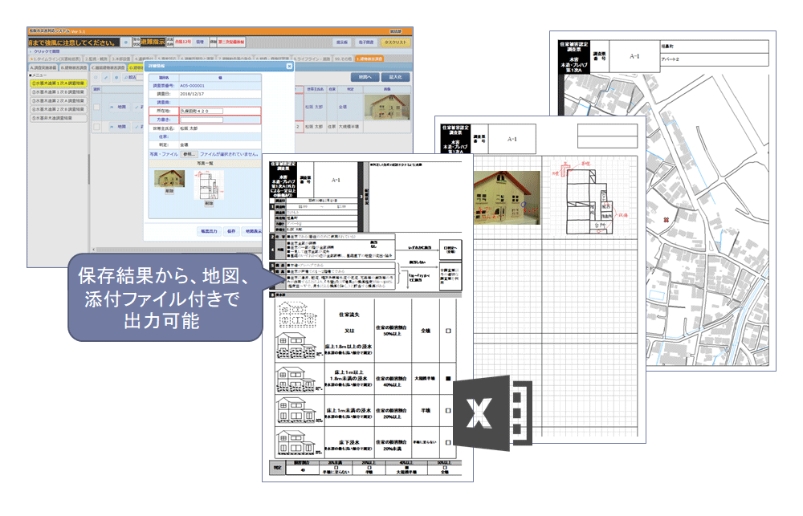The image size is (803, 516).
Task: Click the 地図へ button
Action: click(365, 77)
